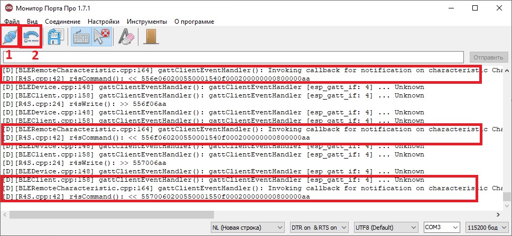Viewport: 512px width, 236px height.
Task: Click the connect plug icon in toolbar
Action: click(x=10, y=36)
